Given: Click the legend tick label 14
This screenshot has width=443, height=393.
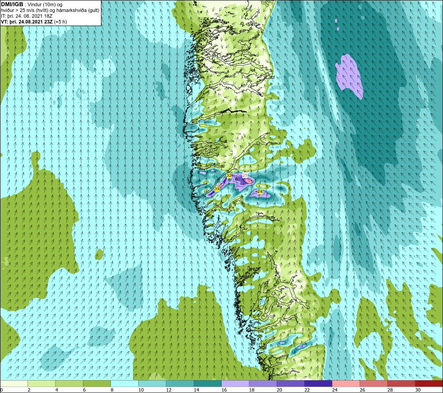Looking at the screenshot, I should 196,390.
